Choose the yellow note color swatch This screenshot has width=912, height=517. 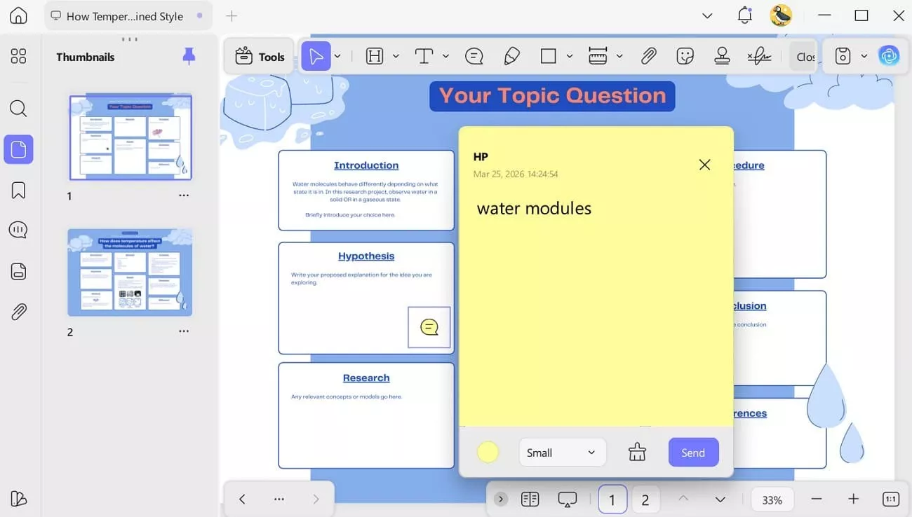tap(488, 452)
